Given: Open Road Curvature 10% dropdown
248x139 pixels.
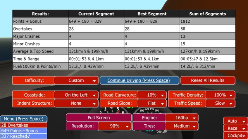Looking at the screenshot, I should pyautogui.click(x=152, y=95).
